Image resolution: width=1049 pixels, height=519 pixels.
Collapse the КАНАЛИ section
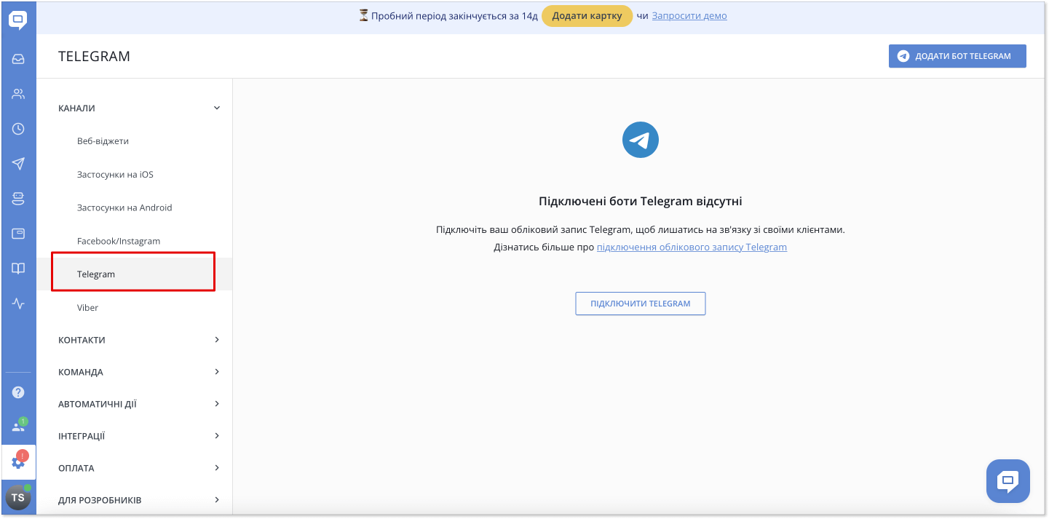point(140,108)
